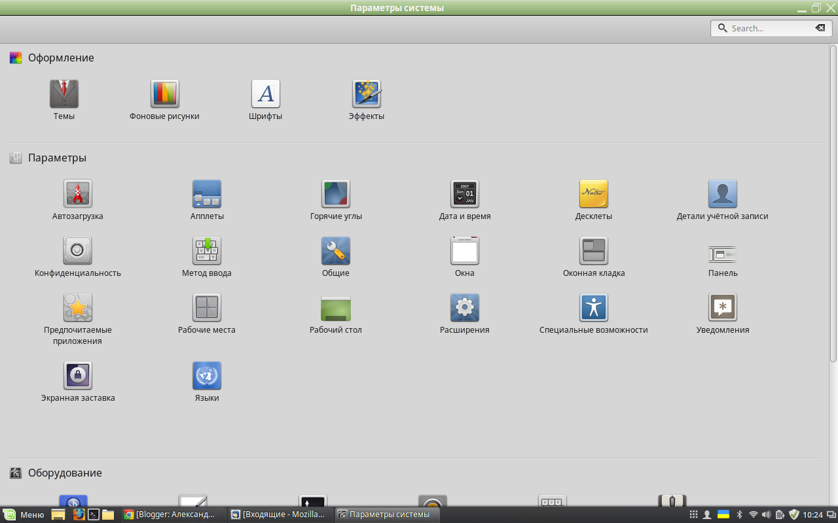Open Автозагрузка startup applications

(78, 194)
